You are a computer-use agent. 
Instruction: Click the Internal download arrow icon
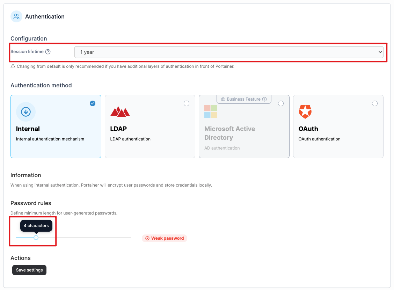pyautogui.click(x=26, y=112)
